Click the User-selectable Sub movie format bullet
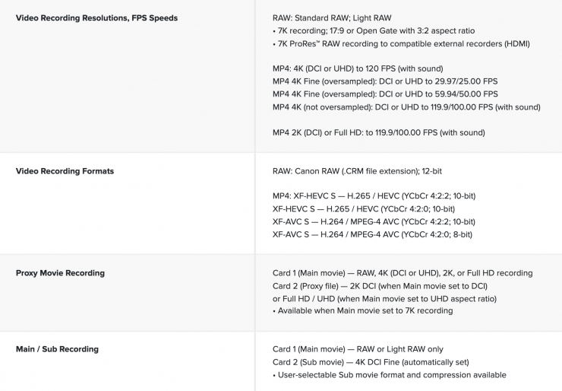The width and height of the screenshot is (562, 391). pos(389,375)
